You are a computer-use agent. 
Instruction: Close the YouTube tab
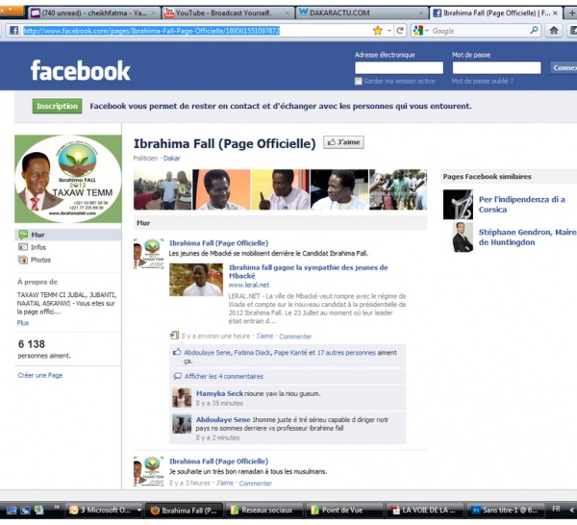(x=288, y=12)
